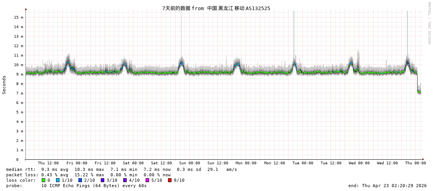The height and width of the screenshot is (191, 433).
Task: Click the end timestamp at bottom right
Action: click(387, 186)
